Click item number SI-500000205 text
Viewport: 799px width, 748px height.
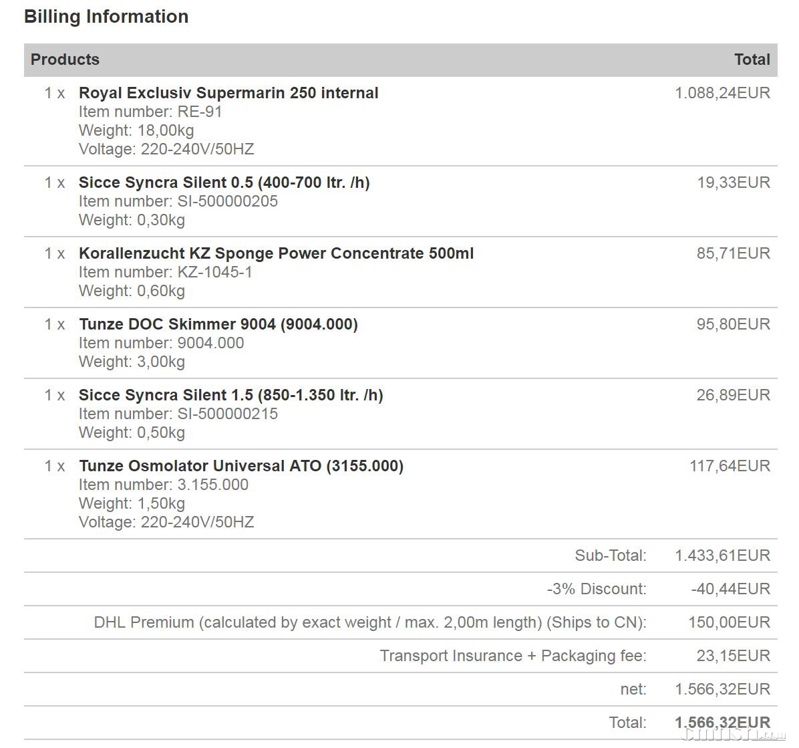[x=178, y=201]
